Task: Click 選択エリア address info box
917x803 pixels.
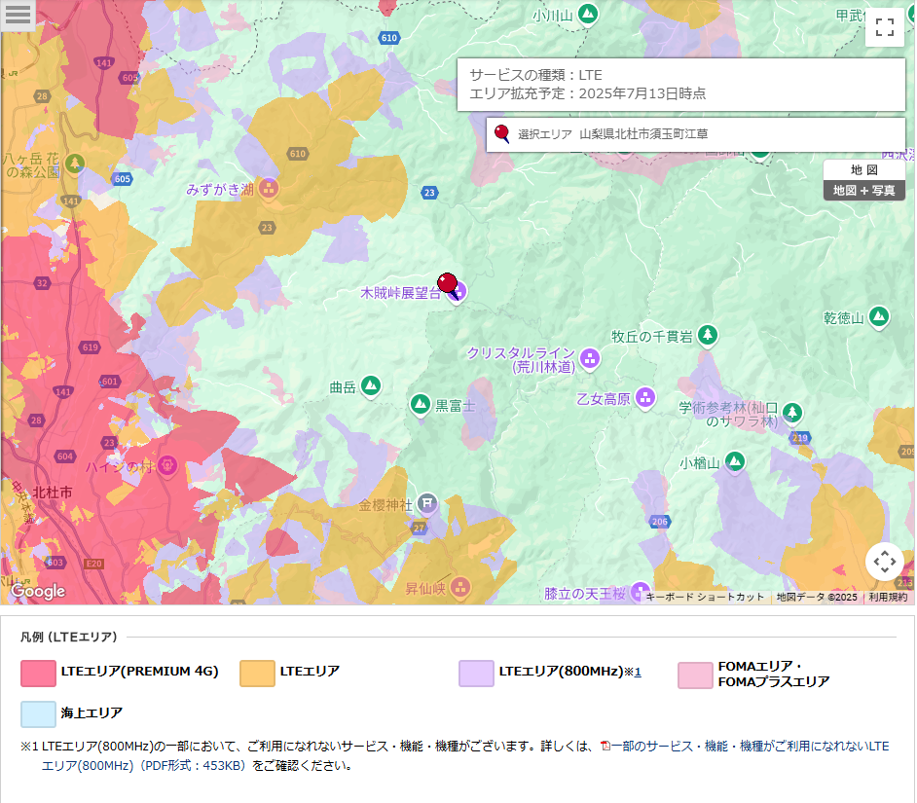Action: point(696,134)
